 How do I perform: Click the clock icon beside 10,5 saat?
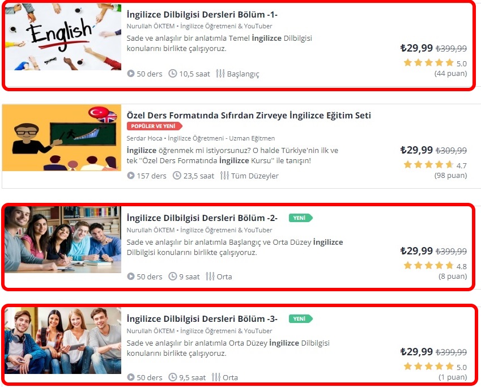pyautogui.click(x=173, y=74)
